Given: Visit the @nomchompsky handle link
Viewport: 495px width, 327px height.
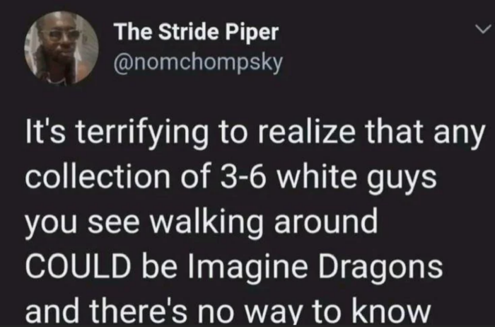Looking at the screenshot, I should click(198, 63).
